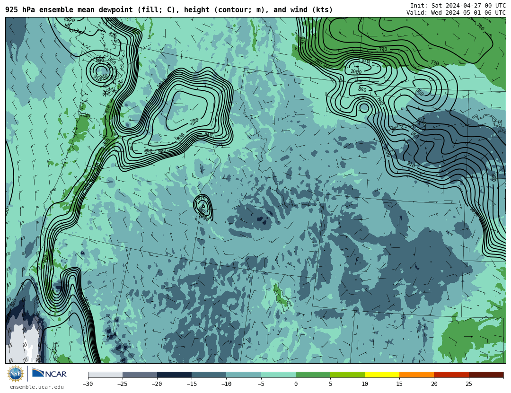Click the -20 tick label on the colorbar
Screen dimensions: 511x393
click(x=157, y=384)
